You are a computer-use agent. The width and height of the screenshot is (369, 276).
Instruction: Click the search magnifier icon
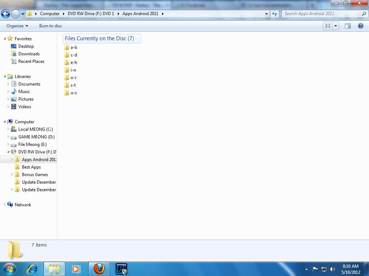pos(364,14)
